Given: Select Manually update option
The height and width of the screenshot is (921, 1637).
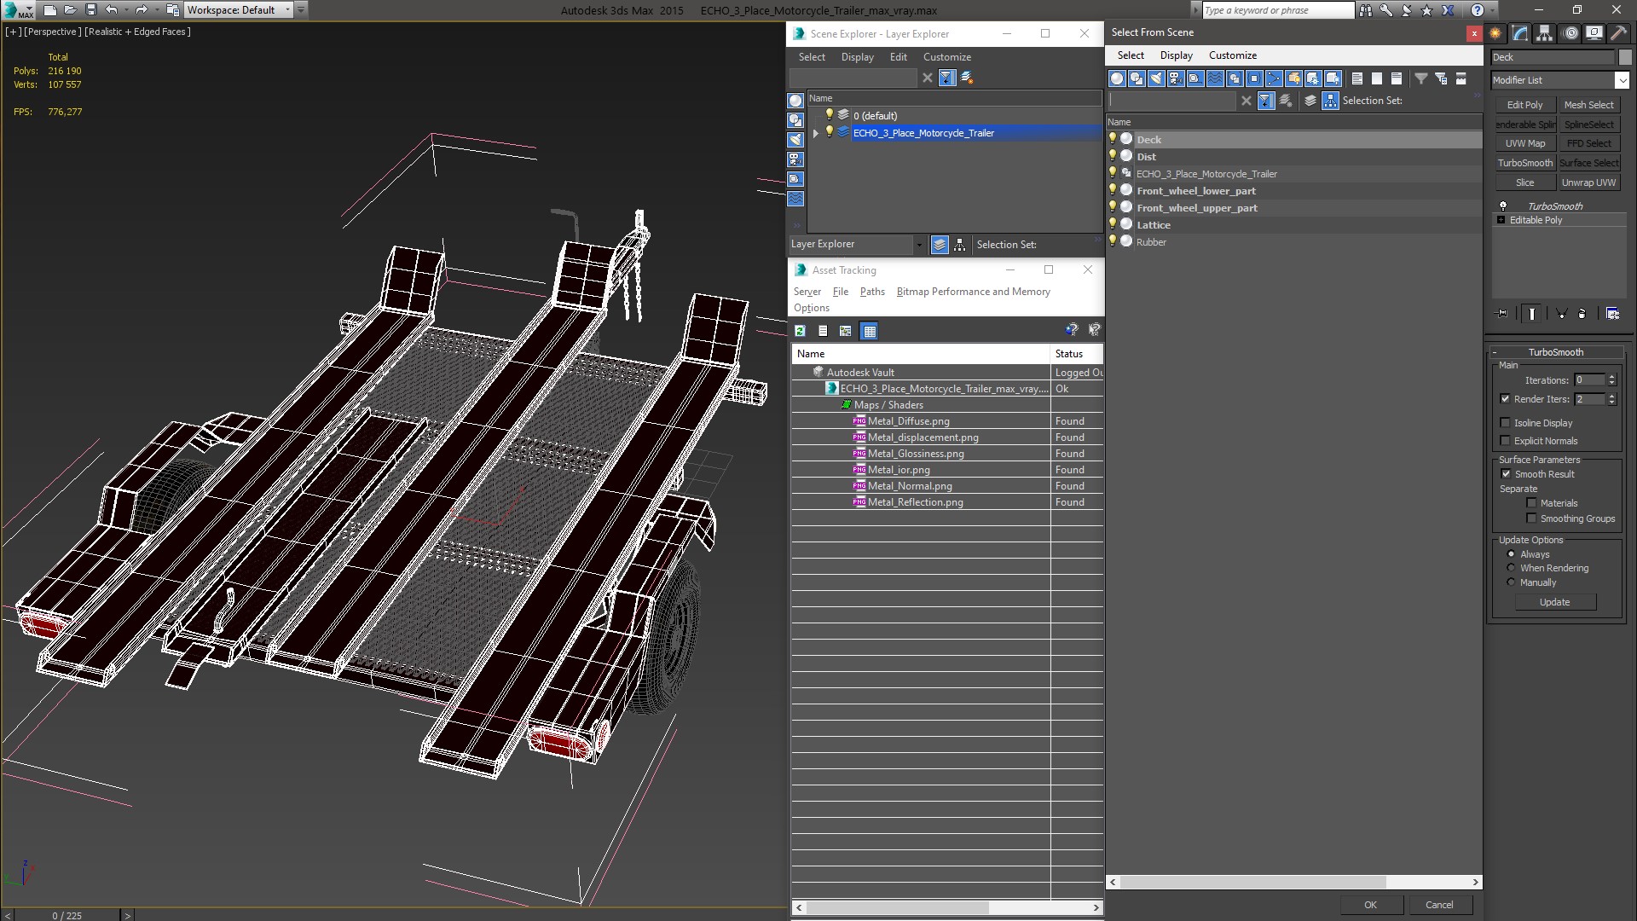Looking at the screenshot, I should [x=1511, y=582].
